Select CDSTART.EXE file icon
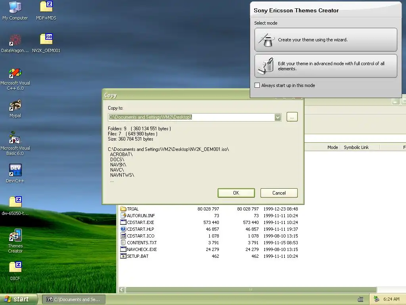The image size is (406, 305). point(123,222)
